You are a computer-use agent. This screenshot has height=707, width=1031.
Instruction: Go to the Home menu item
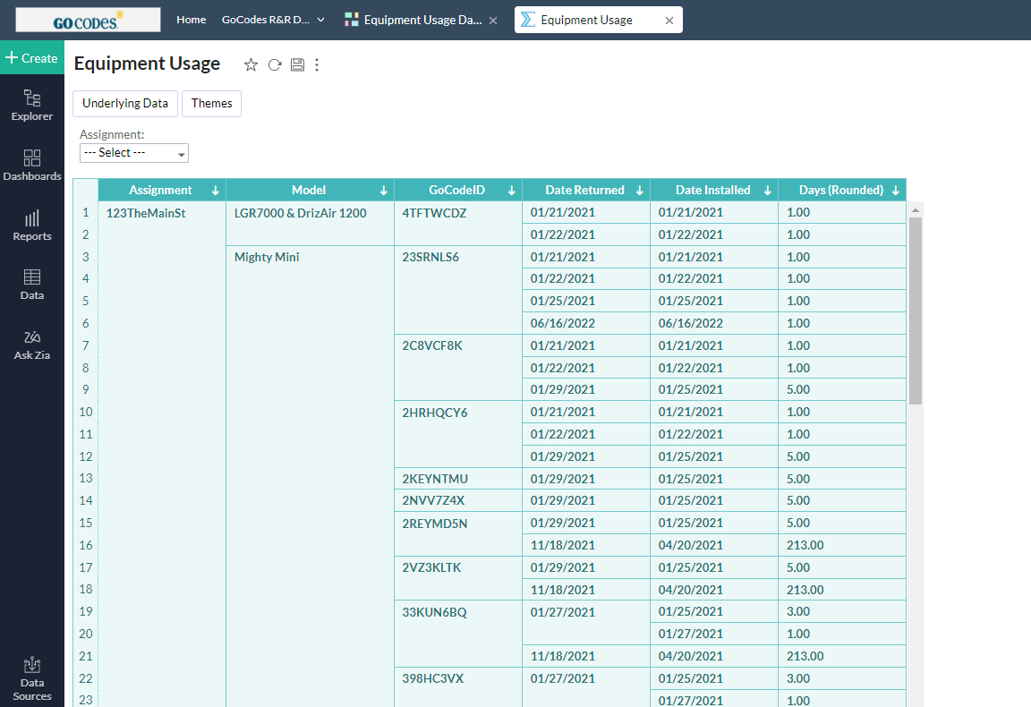click(x=191, y=20)
